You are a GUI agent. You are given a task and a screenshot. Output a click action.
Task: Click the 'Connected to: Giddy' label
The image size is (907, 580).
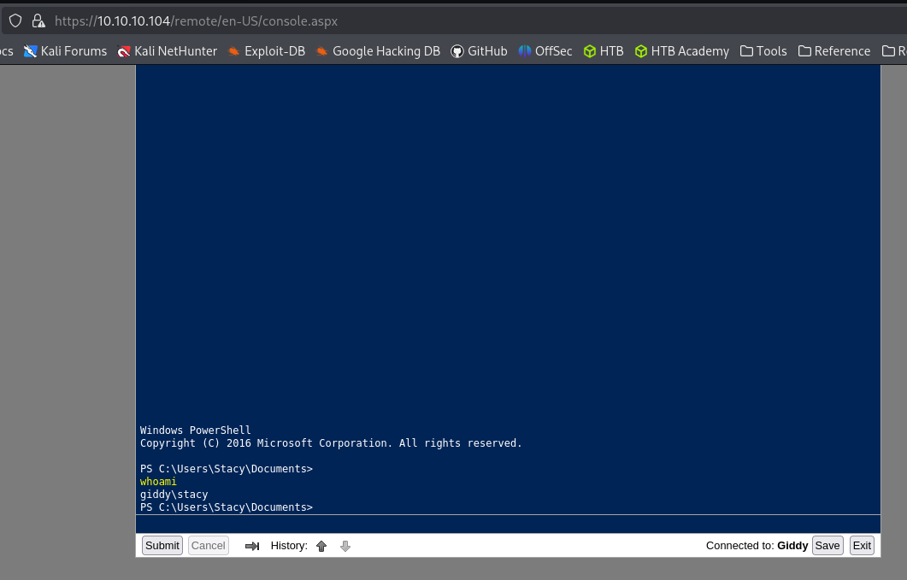click(757, 546)
